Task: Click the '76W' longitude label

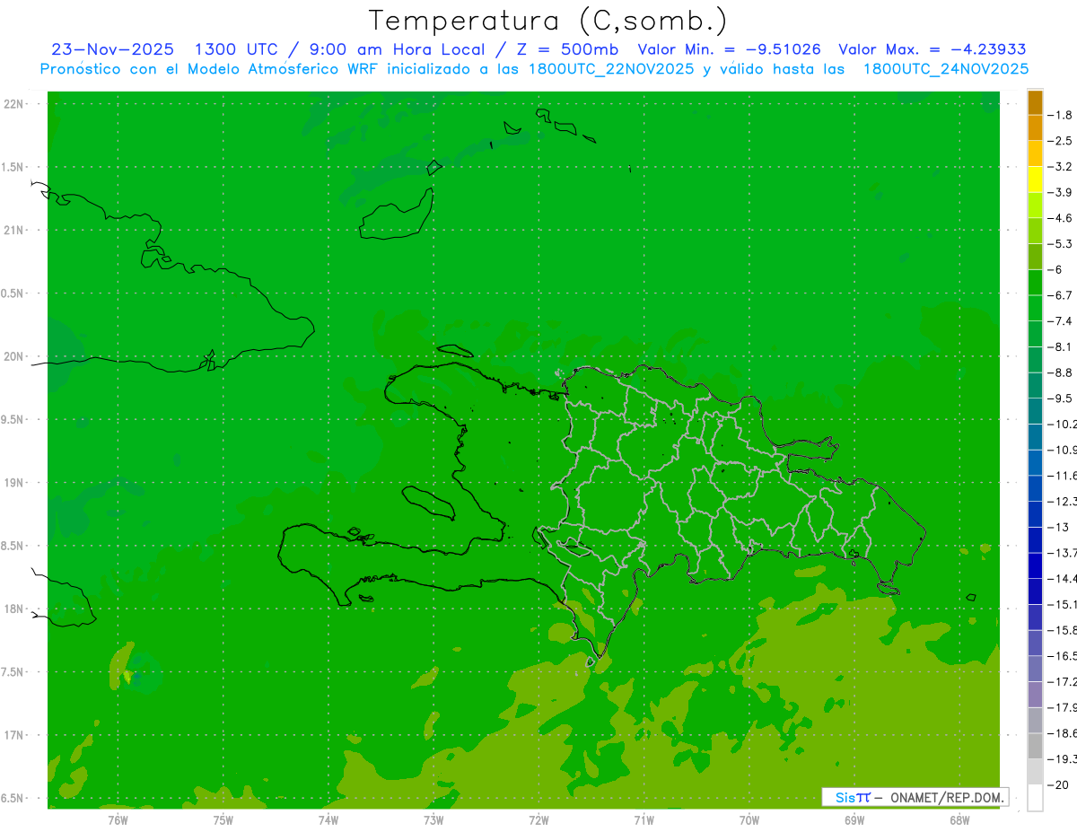Action: tap(118, 820)
